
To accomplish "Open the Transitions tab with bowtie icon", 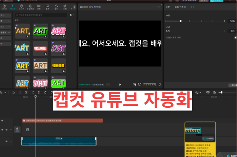I will tap(39, 7).
